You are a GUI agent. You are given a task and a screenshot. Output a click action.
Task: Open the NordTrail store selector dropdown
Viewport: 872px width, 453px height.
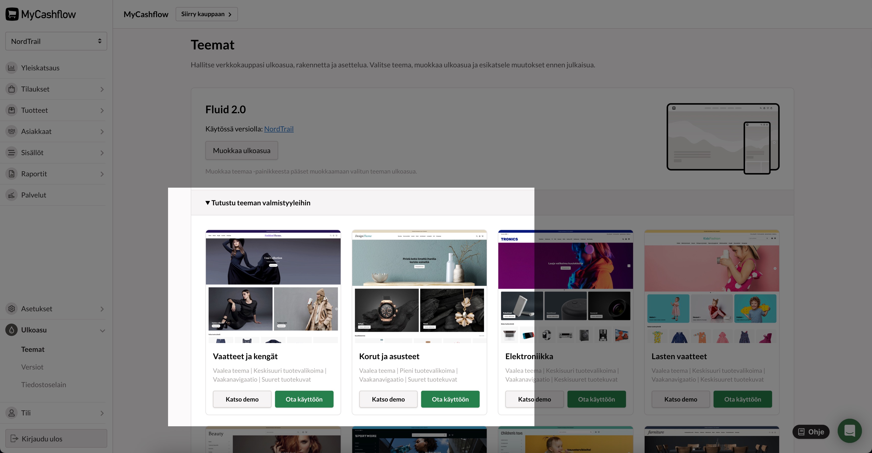pyautogui.click(x=56, y=41)
